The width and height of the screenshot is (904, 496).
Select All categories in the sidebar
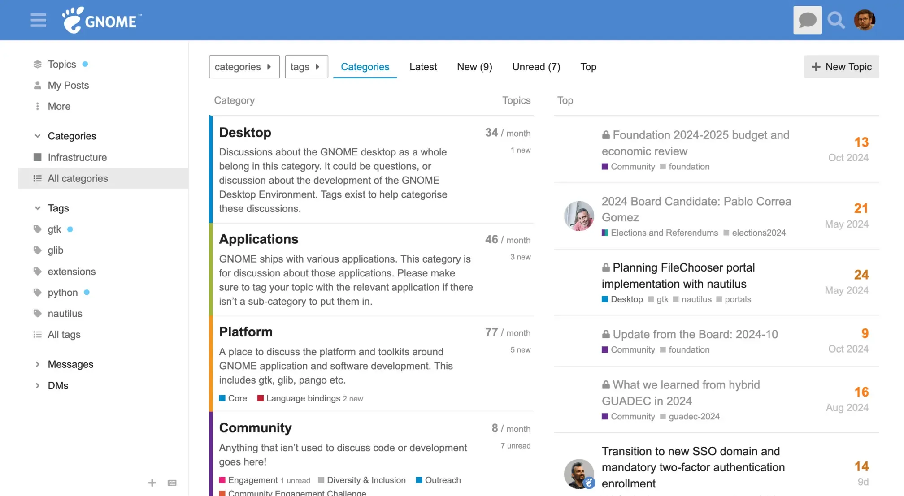pyautogui.click(x=77, y=178)
